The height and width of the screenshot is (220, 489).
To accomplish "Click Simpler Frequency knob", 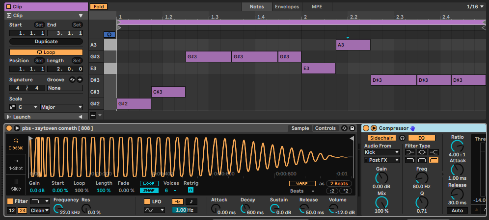I will (x=58, y=209).
